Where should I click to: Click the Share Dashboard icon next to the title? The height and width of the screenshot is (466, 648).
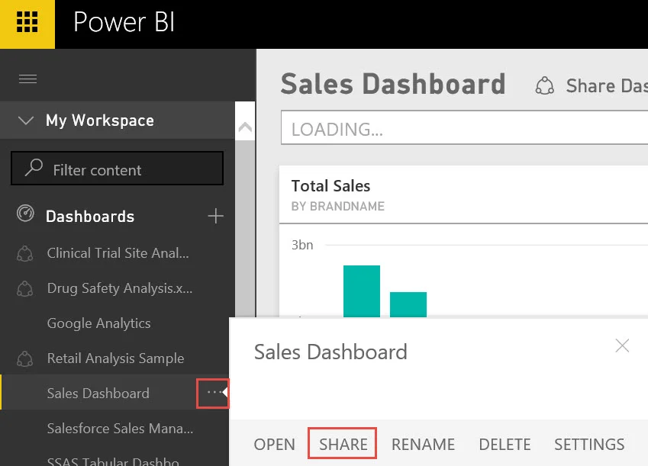(544, 85)
